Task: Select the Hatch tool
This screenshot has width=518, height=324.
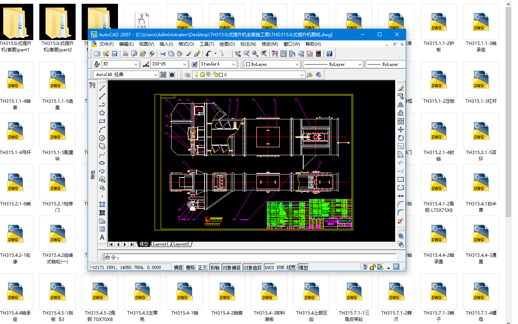Action: coord(102,204)
